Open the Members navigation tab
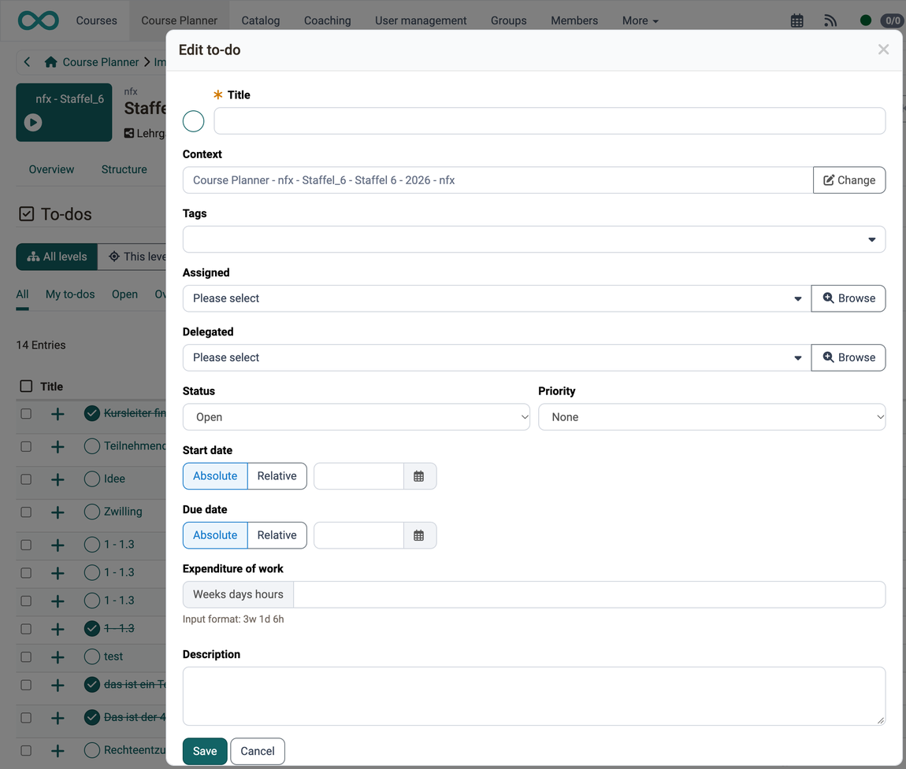The width and height of the screenshot is (906, 769). pos(574,20)
